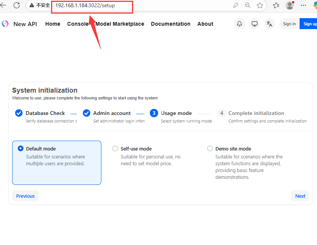This screenshot has height=245, width=317.
Task: Open the saved password key icon
Action: [236, 5]
